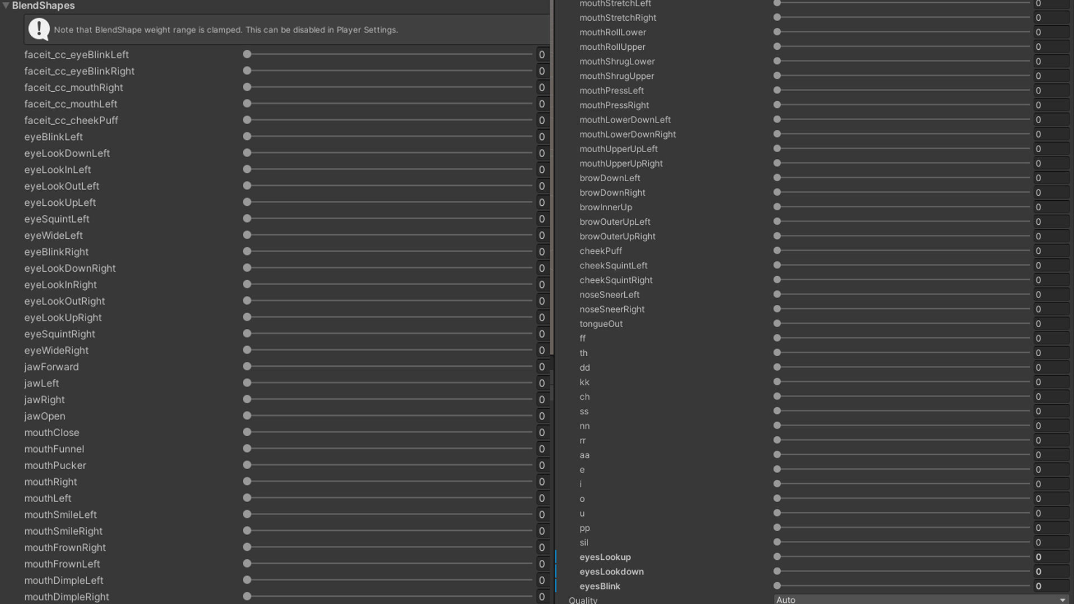Click the faceit_cc_eyeBlinkLeft slider handle

point(247,54)
